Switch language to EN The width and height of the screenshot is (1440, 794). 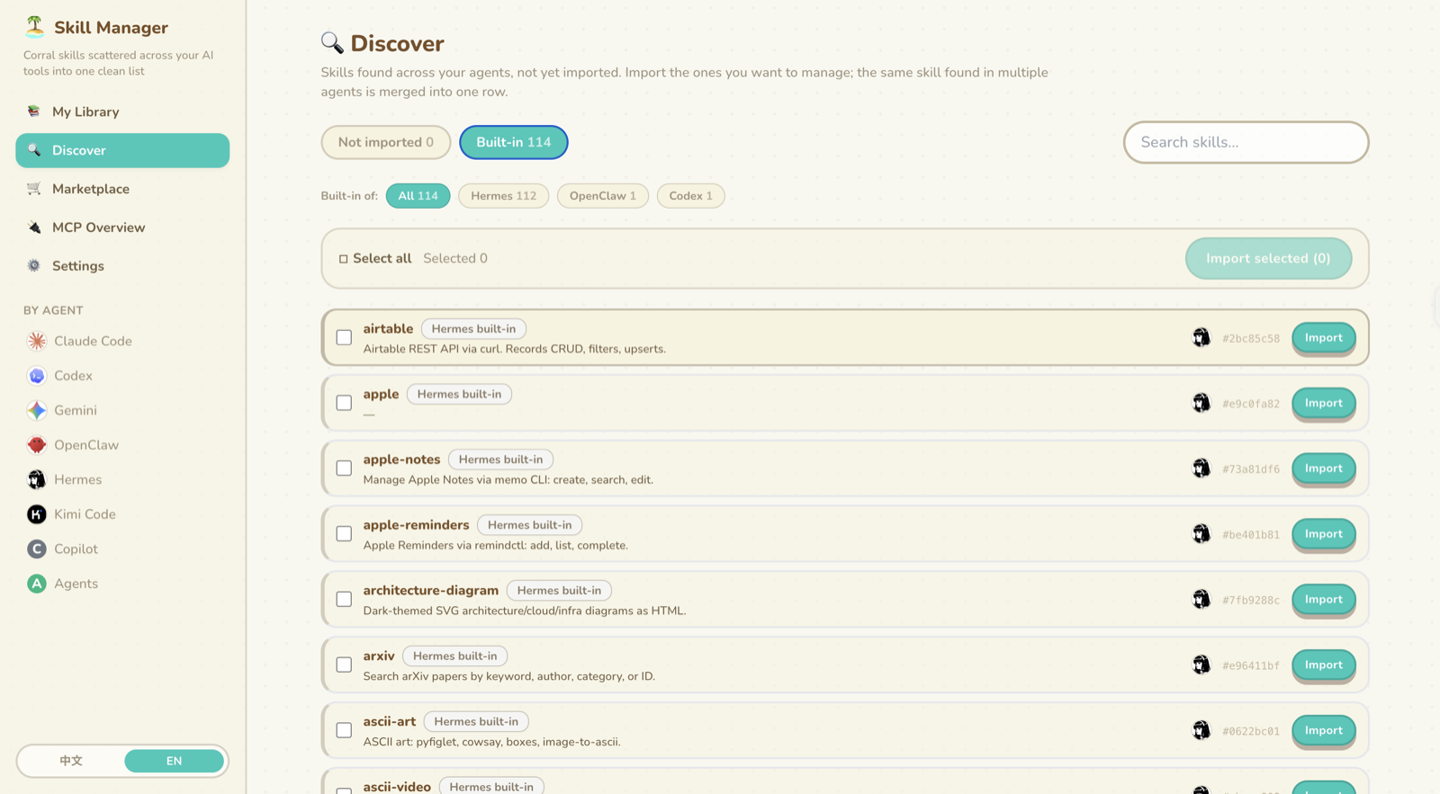pos(174,761)
